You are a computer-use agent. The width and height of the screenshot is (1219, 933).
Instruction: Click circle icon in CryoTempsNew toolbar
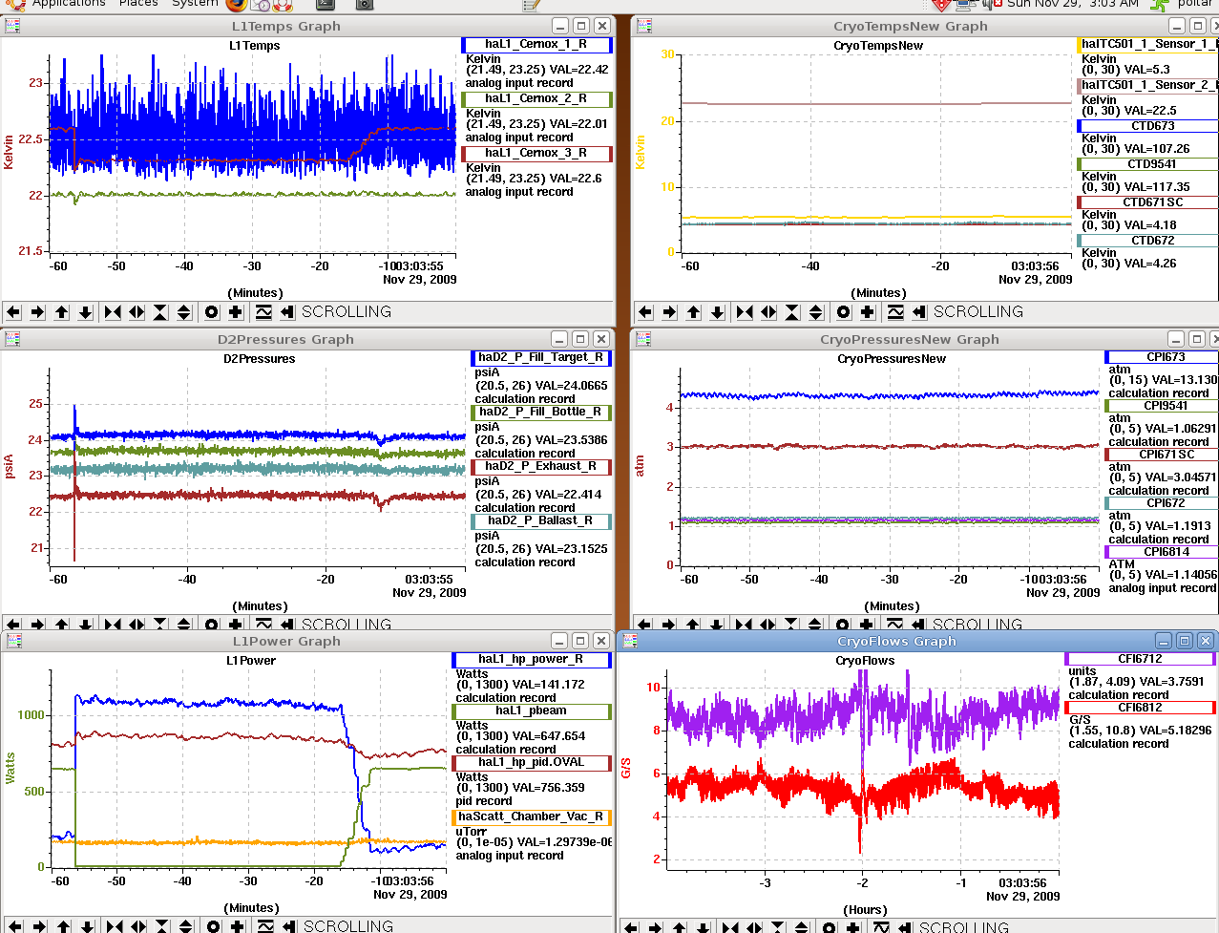[x=844, y=312]
